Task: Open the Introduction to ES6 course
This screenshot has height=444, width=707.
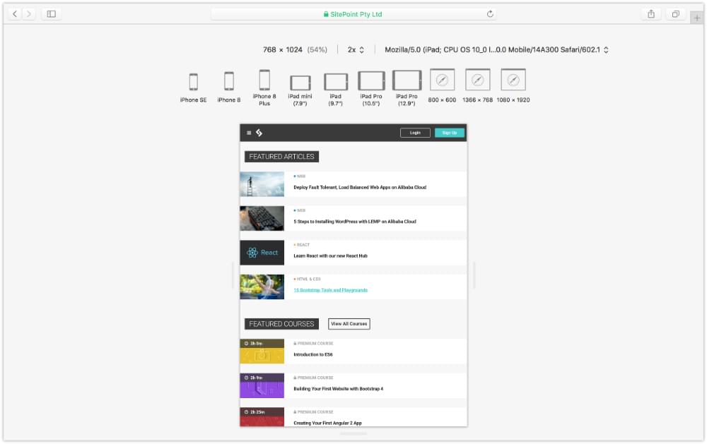Action: point(313,354)
